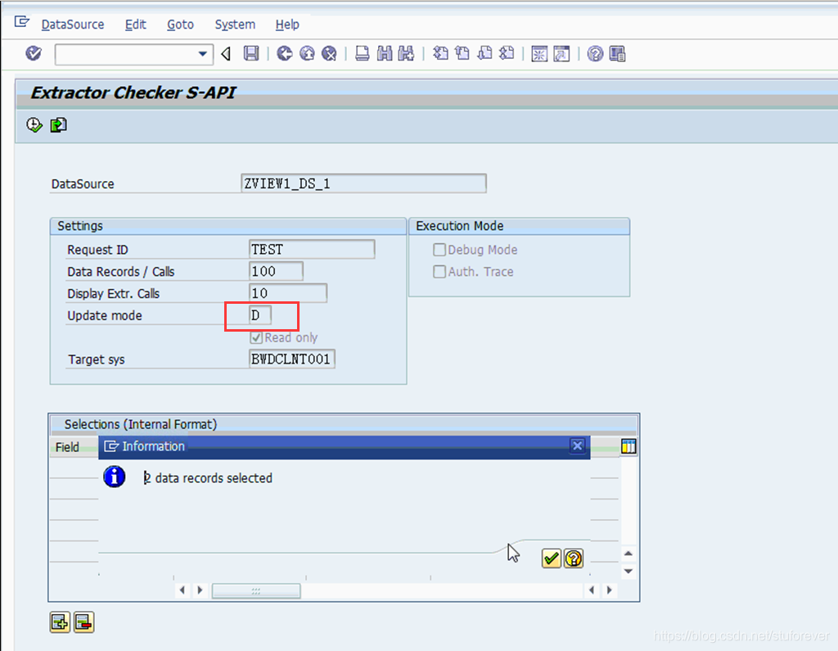Click the table column configuration icon
This screenshot has width=838, height=651.
(x=628, y=446)
